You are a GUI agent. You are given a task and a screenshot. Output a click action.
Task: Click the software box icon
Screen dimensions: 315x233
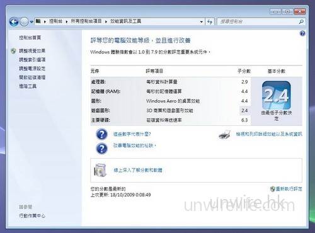click(x=100, y=170)
